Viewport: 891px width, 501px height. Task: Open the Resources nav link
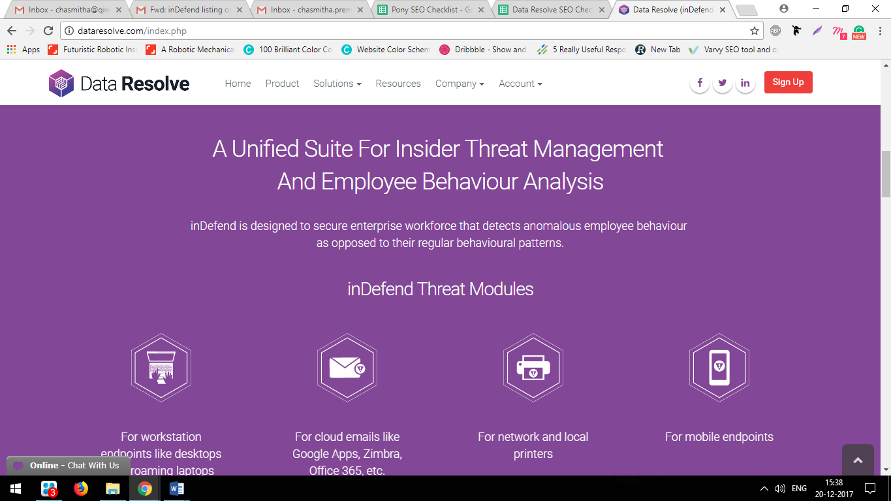[398, 84]
